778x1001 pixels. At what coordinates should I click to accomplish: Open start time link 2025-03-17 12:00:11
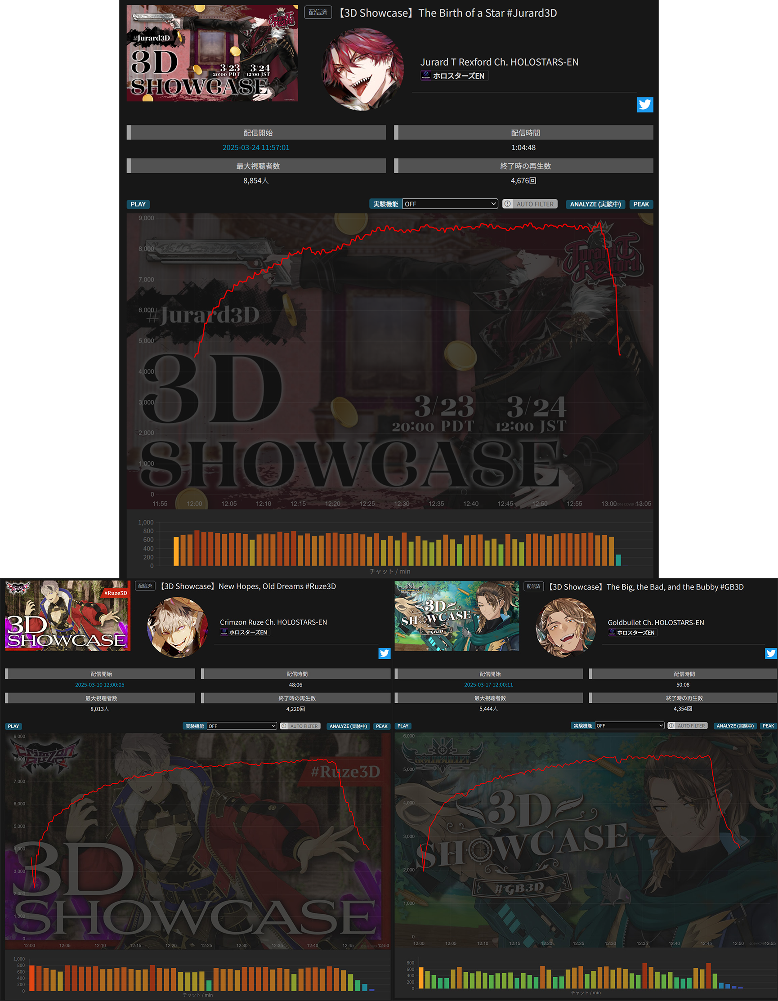coord(488,685)
